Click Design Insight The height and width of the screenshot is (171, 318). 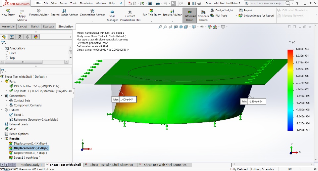click(222, 10)
